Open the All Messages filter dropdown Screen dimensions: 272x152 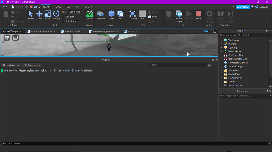pos(11,65)
